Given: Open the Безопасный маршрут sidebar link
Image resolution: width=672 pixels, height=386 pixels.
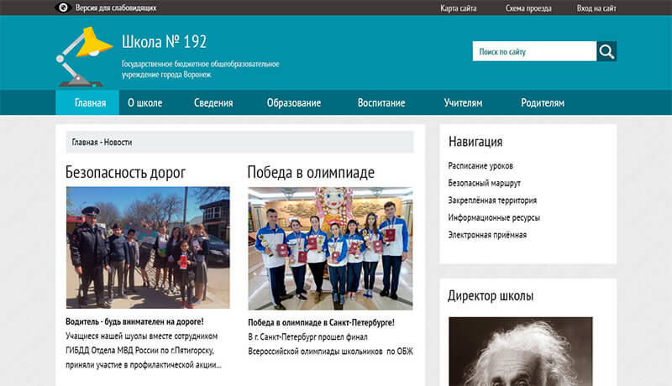Looking at the screenshot, I should point(485,183).
